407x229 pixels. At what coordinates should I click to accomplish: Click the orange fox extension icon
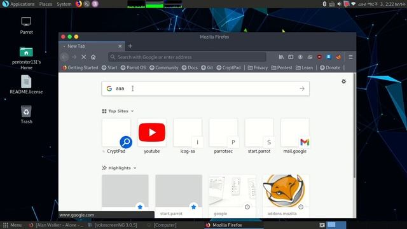tap(338, 57)
